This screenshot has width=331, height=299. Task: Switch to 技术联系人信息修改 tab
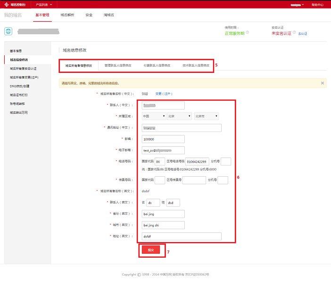point(196,65)
